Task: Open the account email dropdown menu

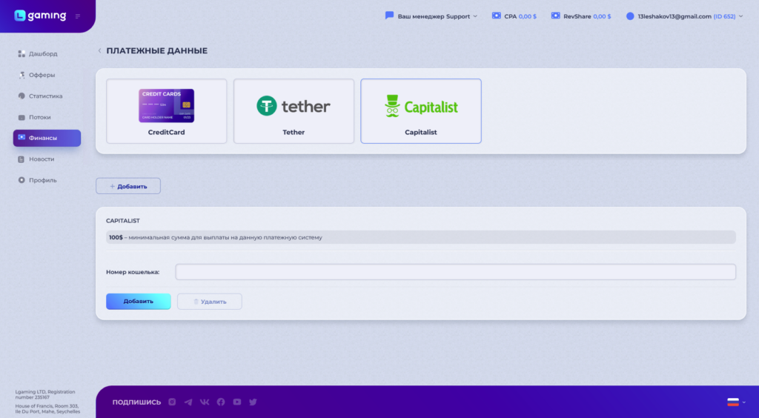Action: pos(690,16)
